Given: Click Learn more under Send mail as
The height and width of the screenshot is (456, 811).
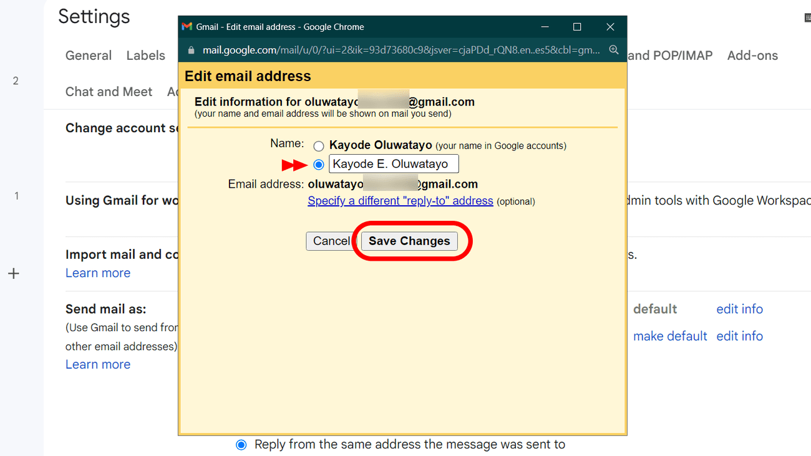Looking at the screenshot, I should [98, 364].
